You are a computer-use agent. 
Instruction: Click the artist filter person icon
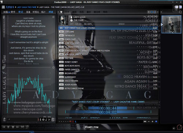click(x=40, y=119)
